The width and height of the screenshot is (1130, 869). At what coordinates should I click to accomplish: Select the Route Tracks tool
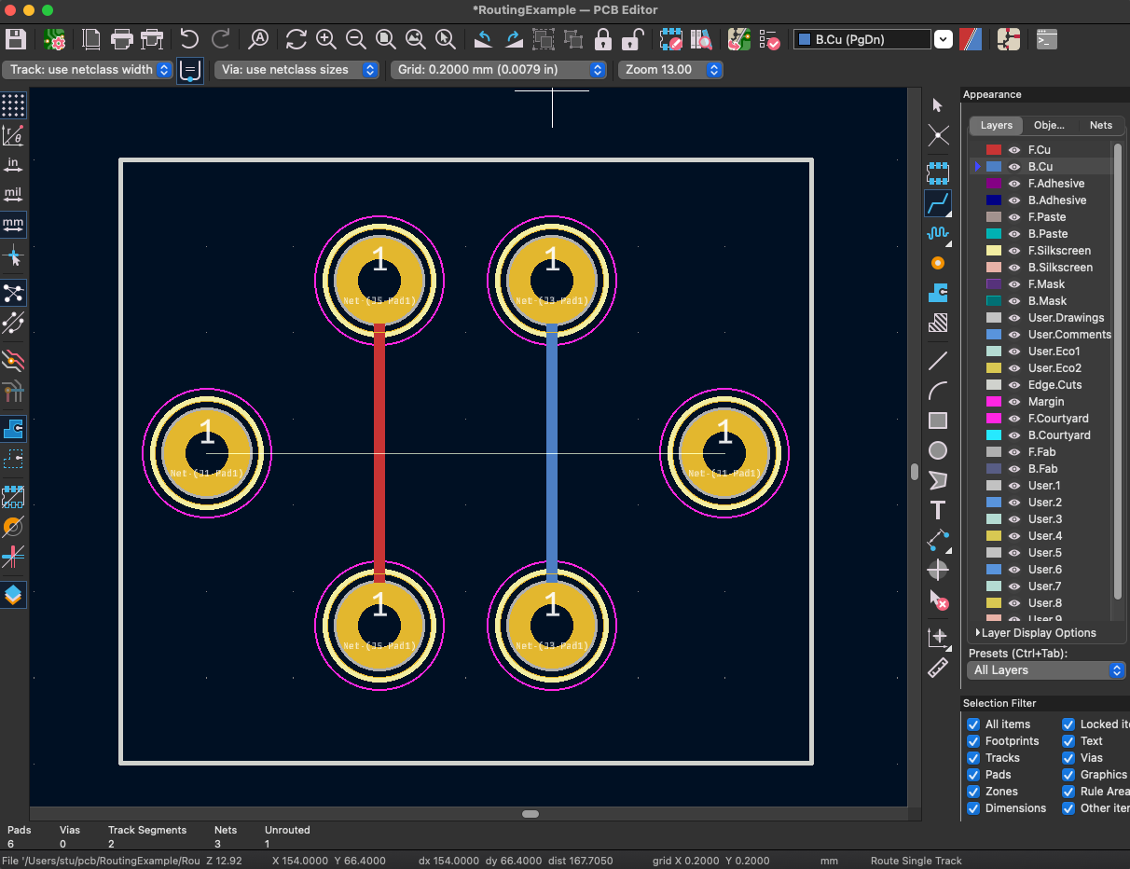click(939, 203)
